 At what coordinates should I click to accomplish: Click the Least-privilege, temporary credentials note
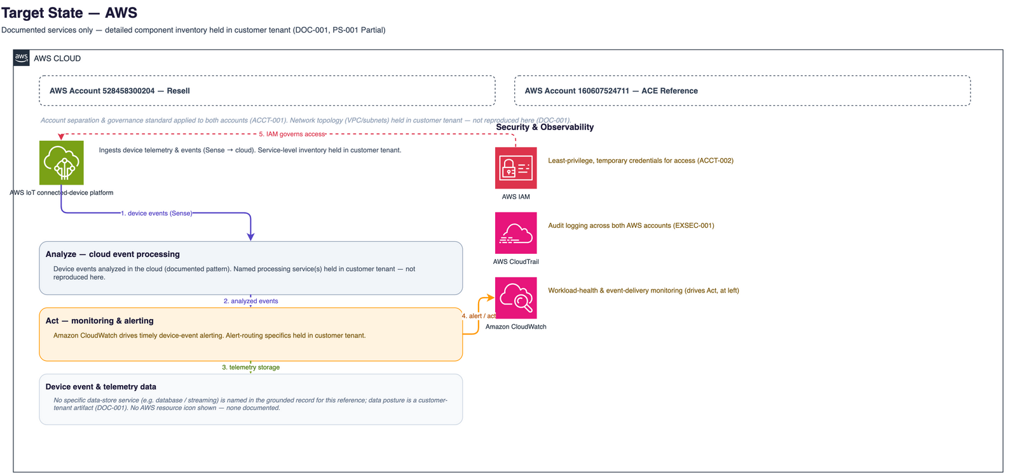point(641,161)
